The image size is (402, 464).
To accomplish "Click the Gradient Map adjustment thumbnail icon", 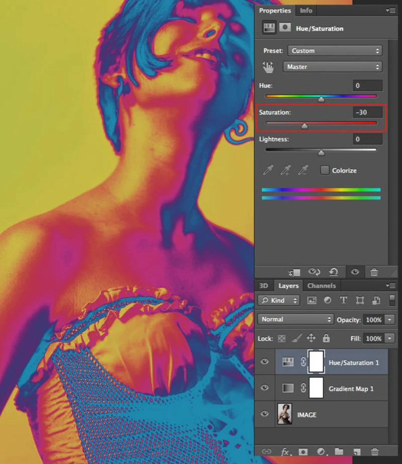I will click(288, 388).
